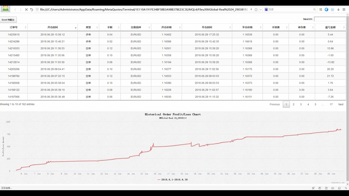Click the Excel 档输出 export button
Screen dimensions: 349x196
pos(8,20)
